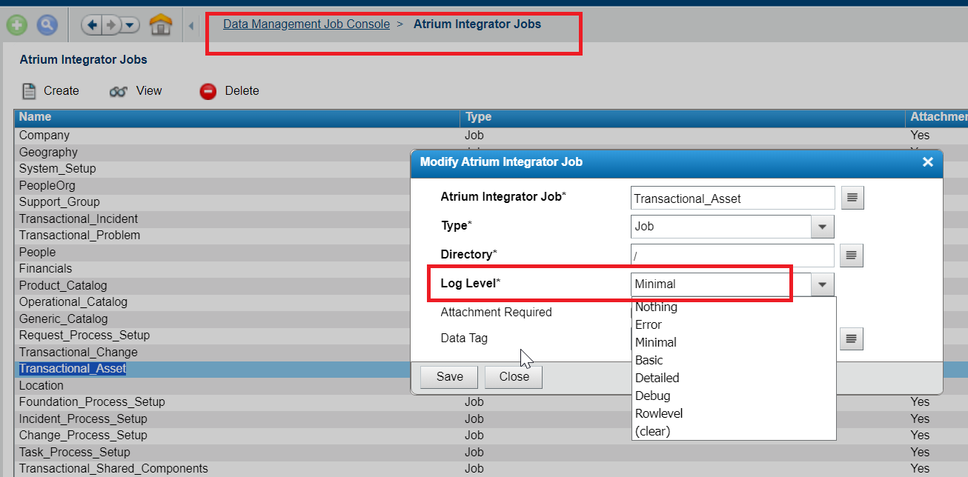968x477 pixels.
Task: Select the Transactional_Incident row
Action: 213,219
